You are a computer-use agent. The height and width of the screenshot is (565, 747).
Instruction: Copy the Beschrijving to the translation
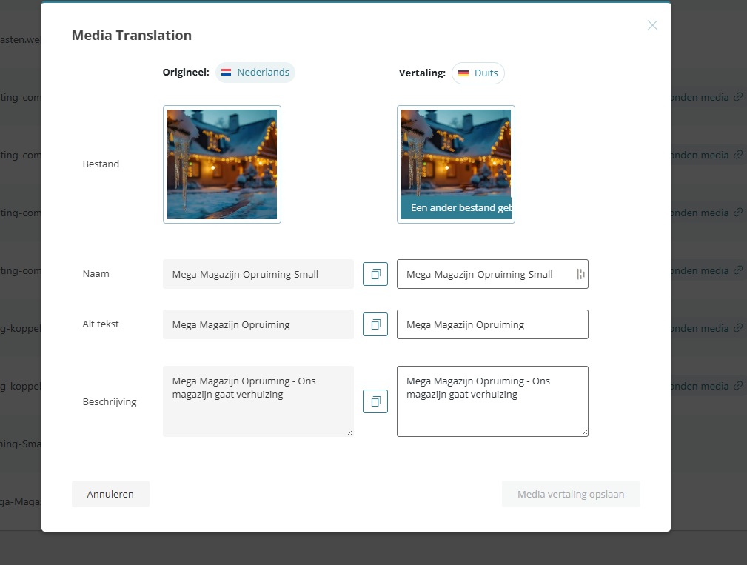(x=375, y=401)
